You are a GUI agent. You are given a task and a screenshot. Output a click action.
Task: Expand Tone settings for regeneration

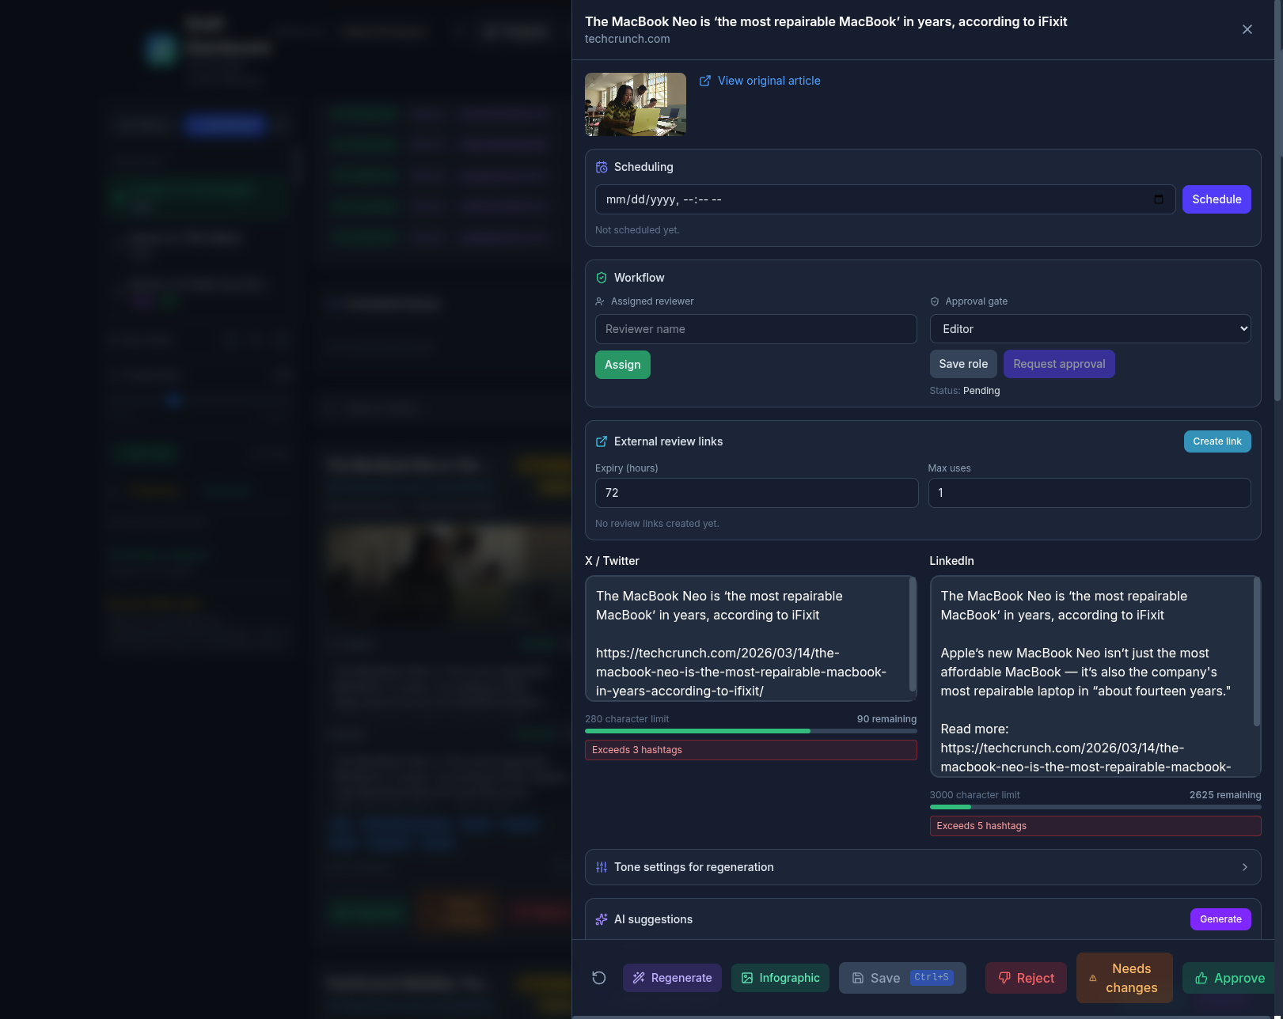922,866
